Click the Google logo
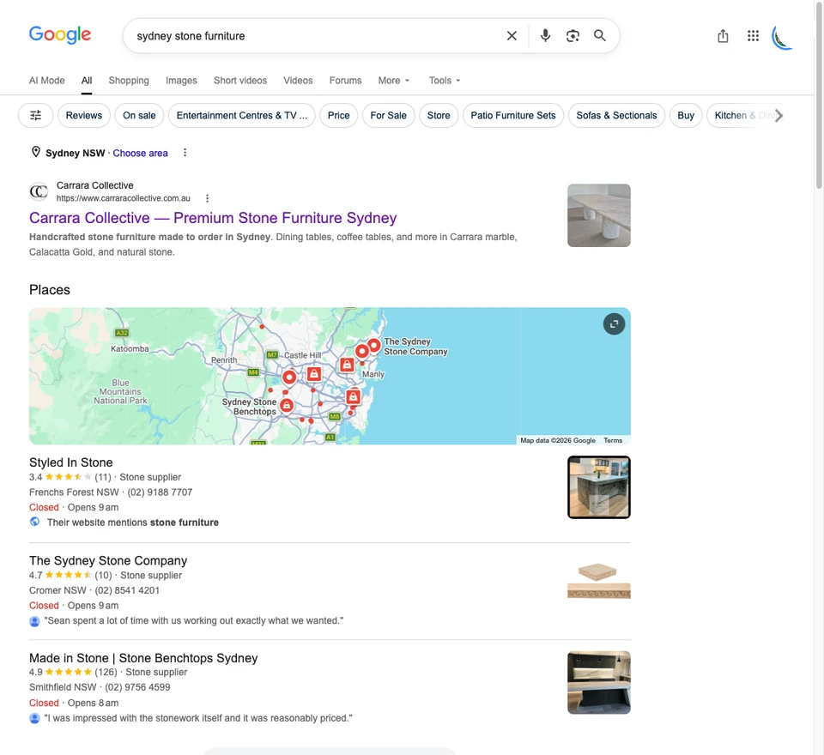This screenshot has width=824, height=755. point(60,35)
